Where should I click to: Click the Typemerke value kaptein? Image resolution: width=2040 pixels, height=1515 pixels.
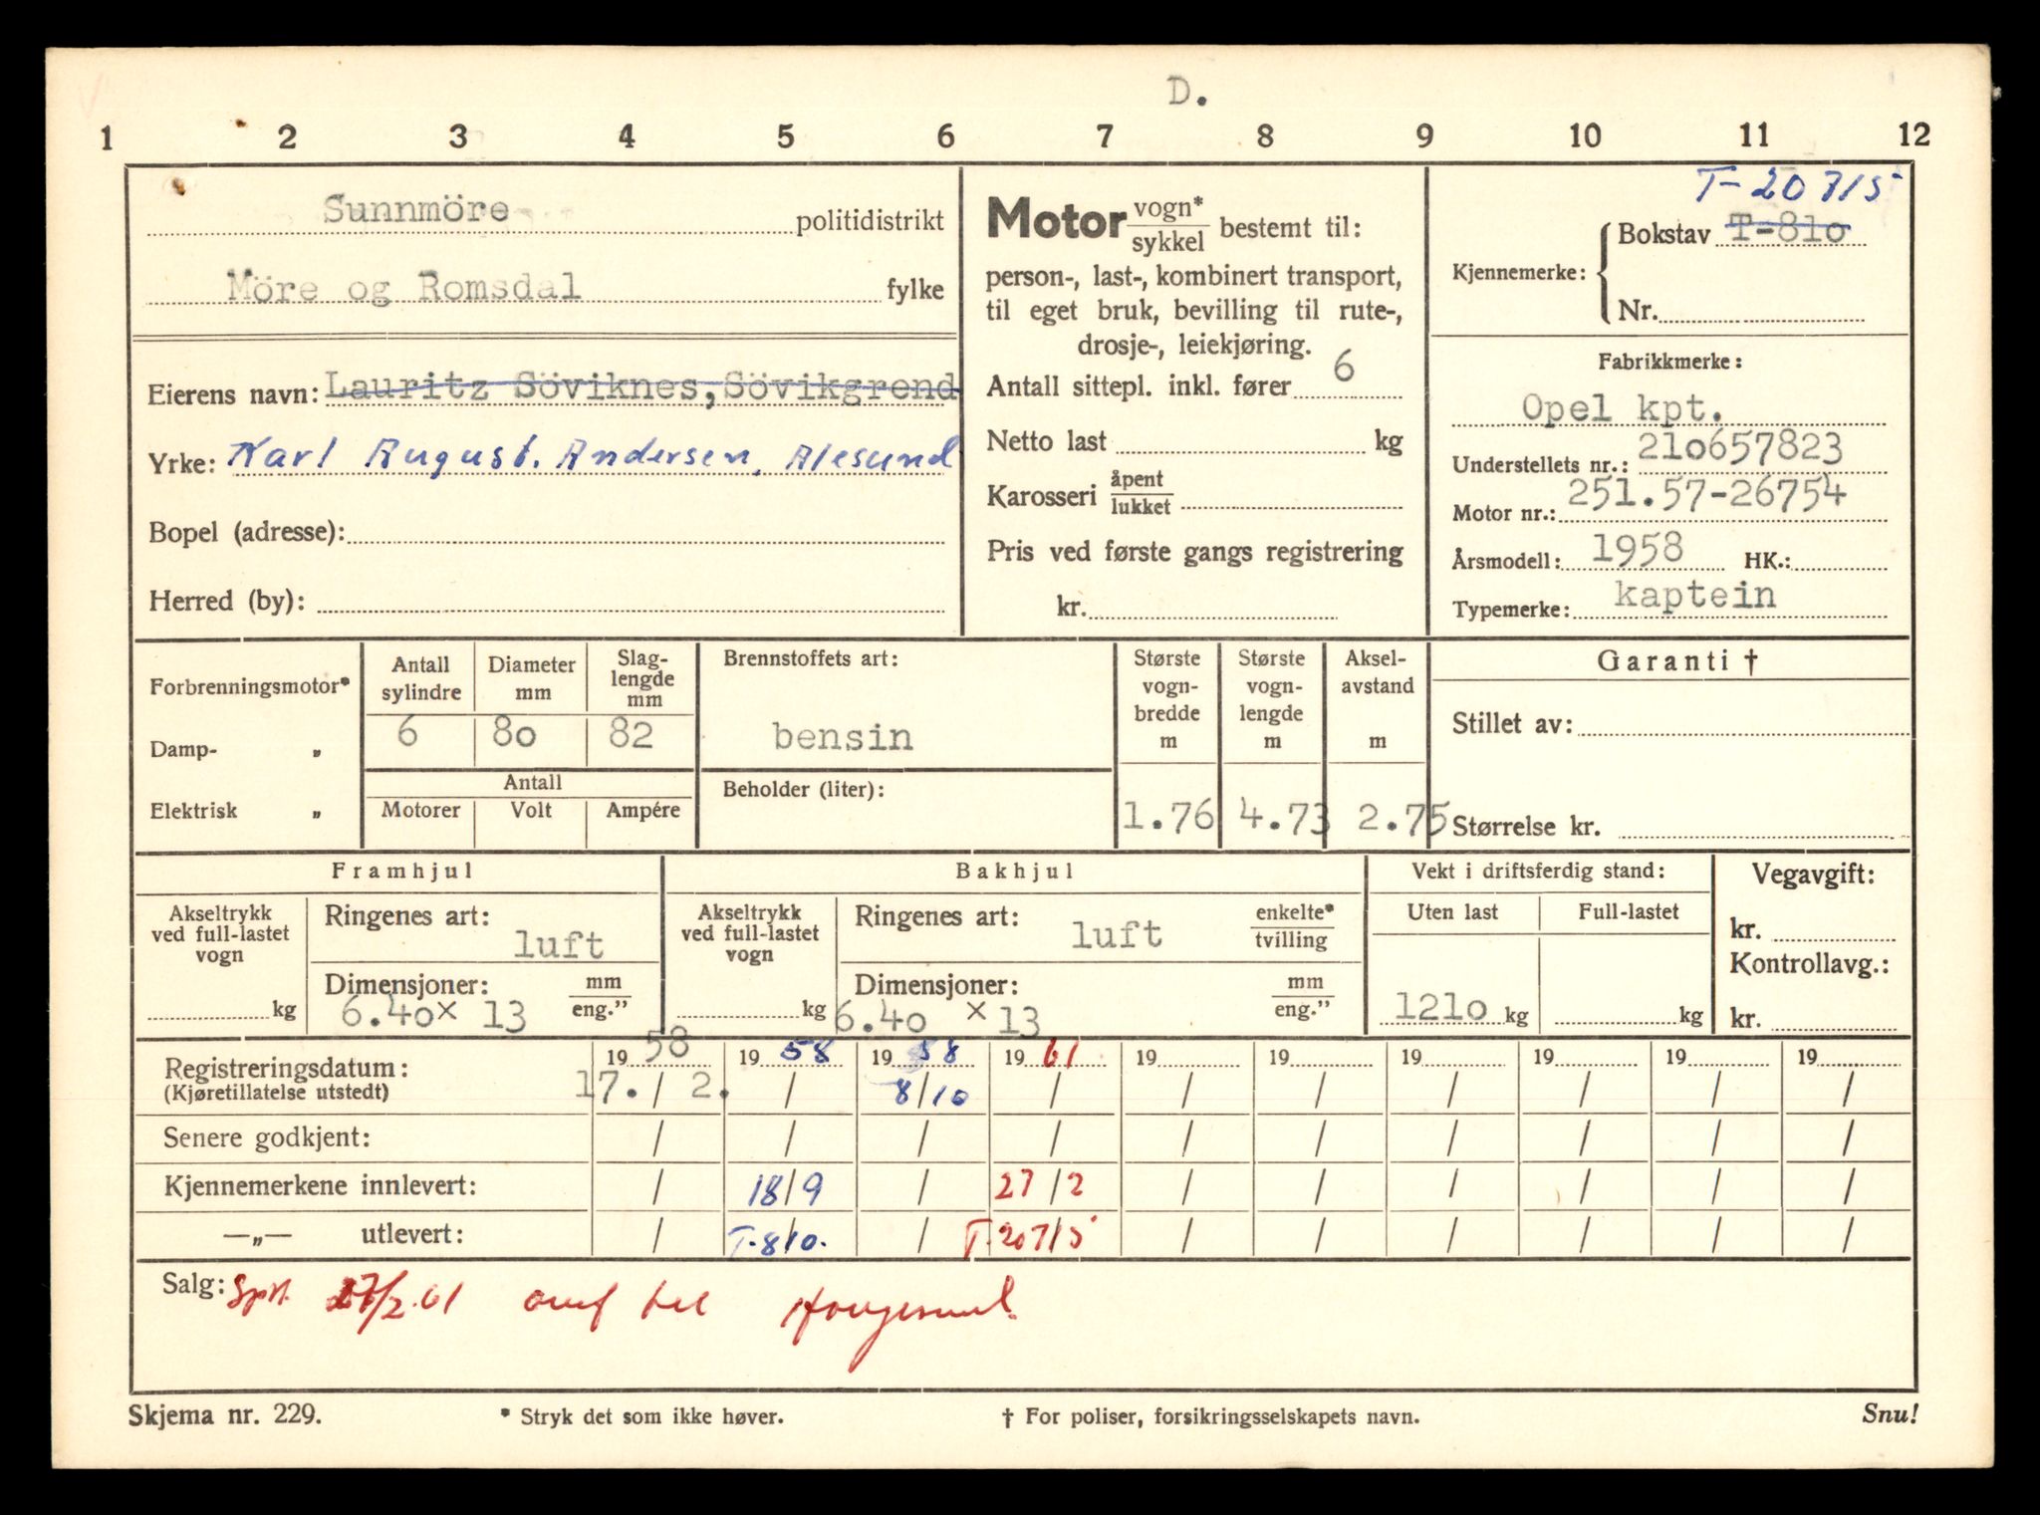(x=1694, y=596)
